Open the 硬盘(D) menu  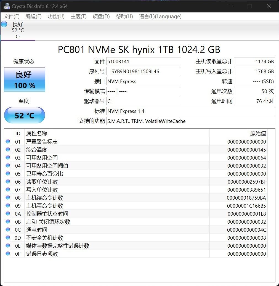pos(101,16)
